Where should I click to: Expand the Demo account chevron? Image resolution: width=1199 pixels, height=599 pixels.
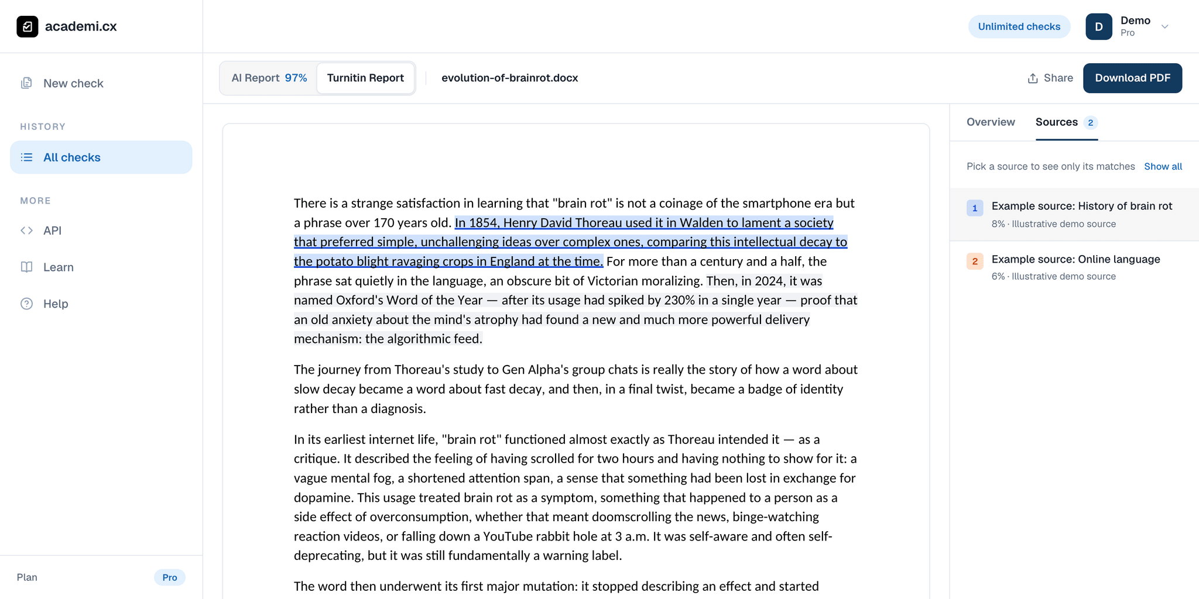pyautogui.click(x=1165, y=26)
